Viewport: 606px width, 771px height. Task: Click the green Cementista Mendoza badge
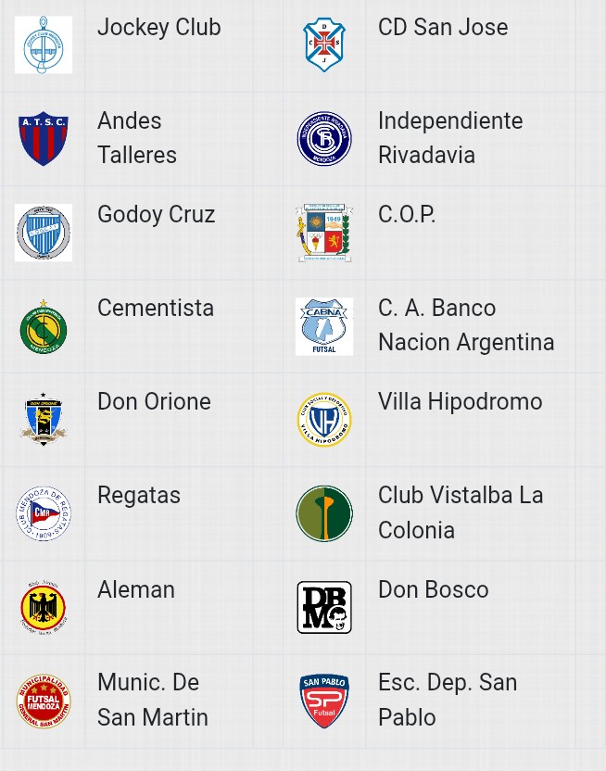tap(44, 326)
